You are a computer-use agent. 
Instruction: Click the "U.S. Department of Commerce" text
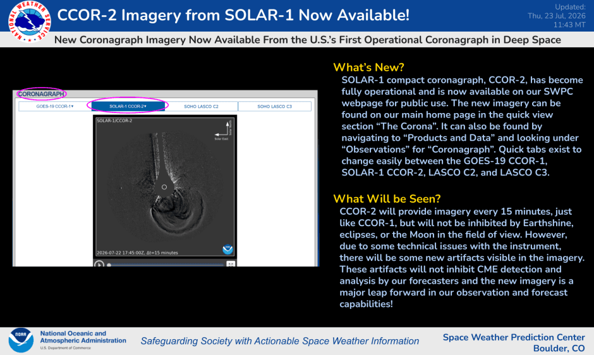[66, 348]
